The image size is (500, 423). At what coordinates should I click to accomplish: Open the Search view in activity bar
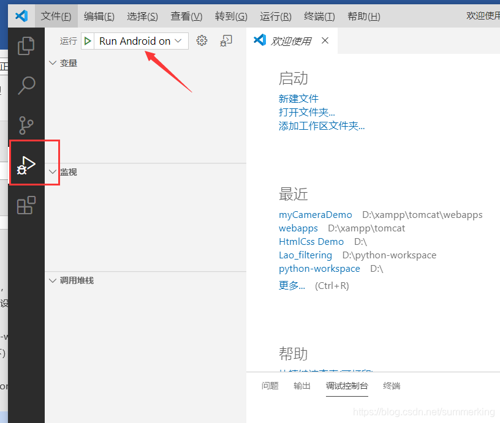click(26, 85)
